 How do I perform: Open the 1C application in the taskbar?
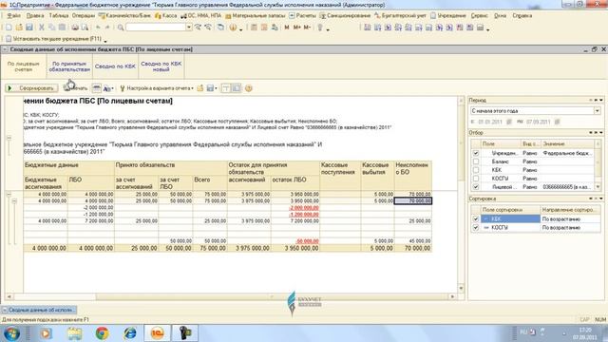(x=157, y=333)
